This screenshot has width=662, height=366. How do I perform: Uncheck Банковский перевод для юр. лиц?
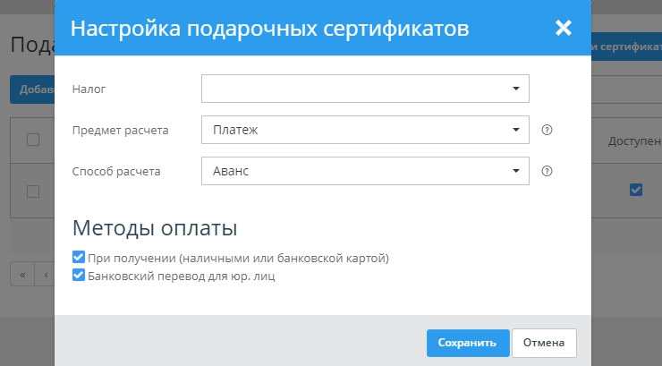click(79, 276)
